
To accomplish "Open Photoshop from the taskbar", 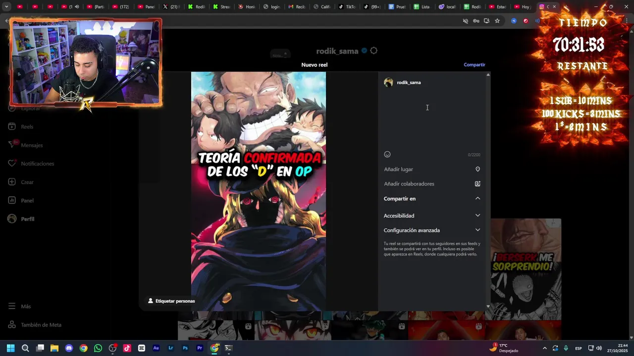I will tap(185, 348).
